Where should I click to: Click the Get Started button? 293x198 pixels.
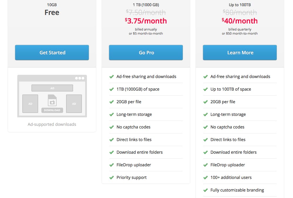pos(52,53)
